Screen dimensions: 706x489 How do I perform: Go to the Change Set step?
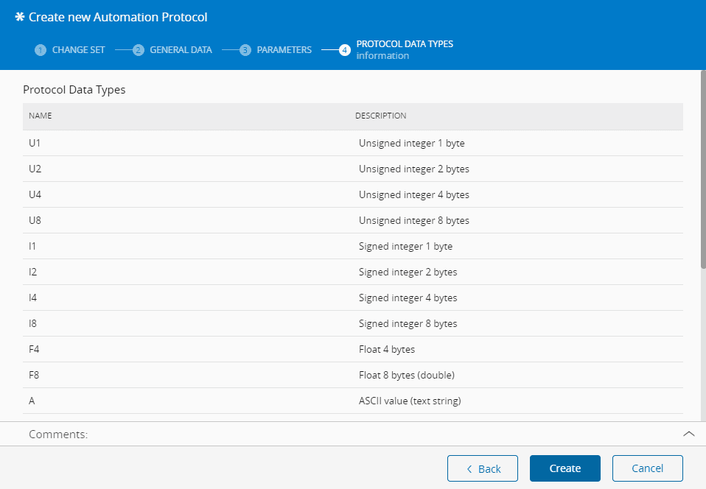point(78,50)
